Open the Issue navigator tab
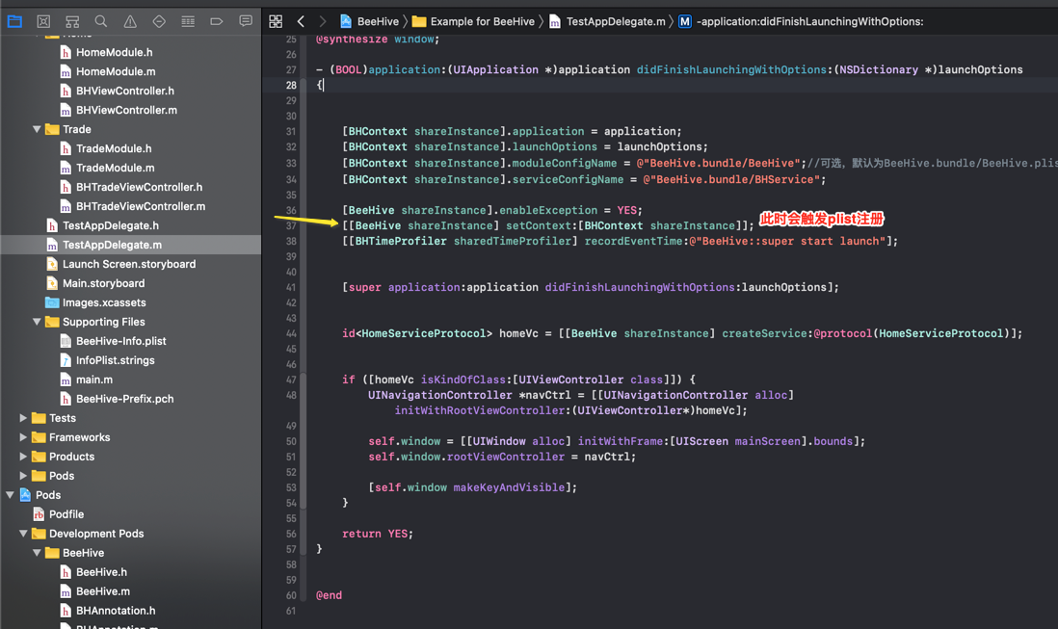Screen dimensions: 1058x629 (x=130, y=21)
